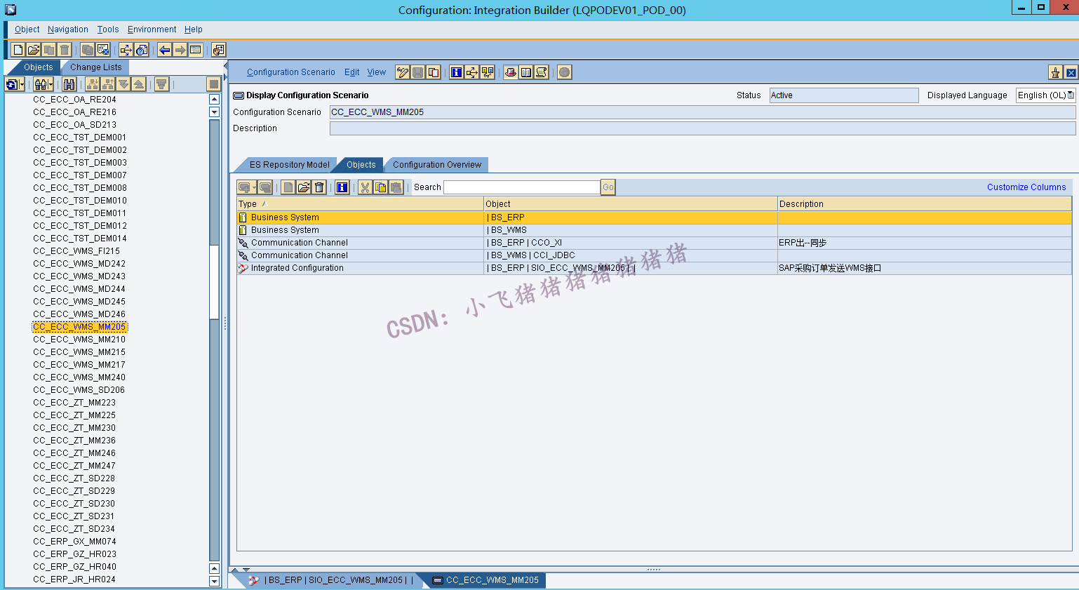Click the where-used arrows icon in scenario toolbar
The height and width of the screenshot is (590, 1079).
point(472,72)
